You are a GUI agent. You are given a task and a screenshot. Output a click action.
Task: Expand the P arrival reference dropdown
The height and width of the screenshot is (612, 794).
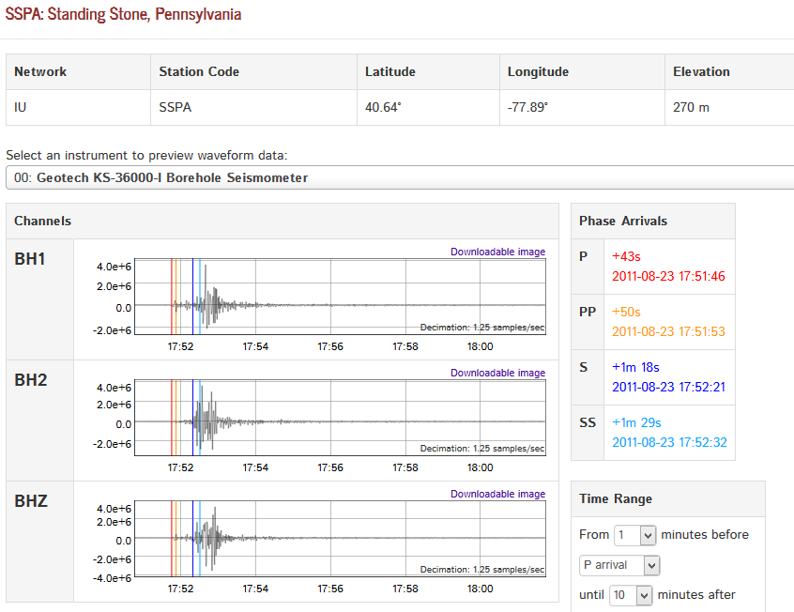pos(620,565)
